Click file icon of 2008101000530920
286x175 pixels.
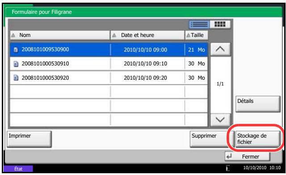coord(16,78)
